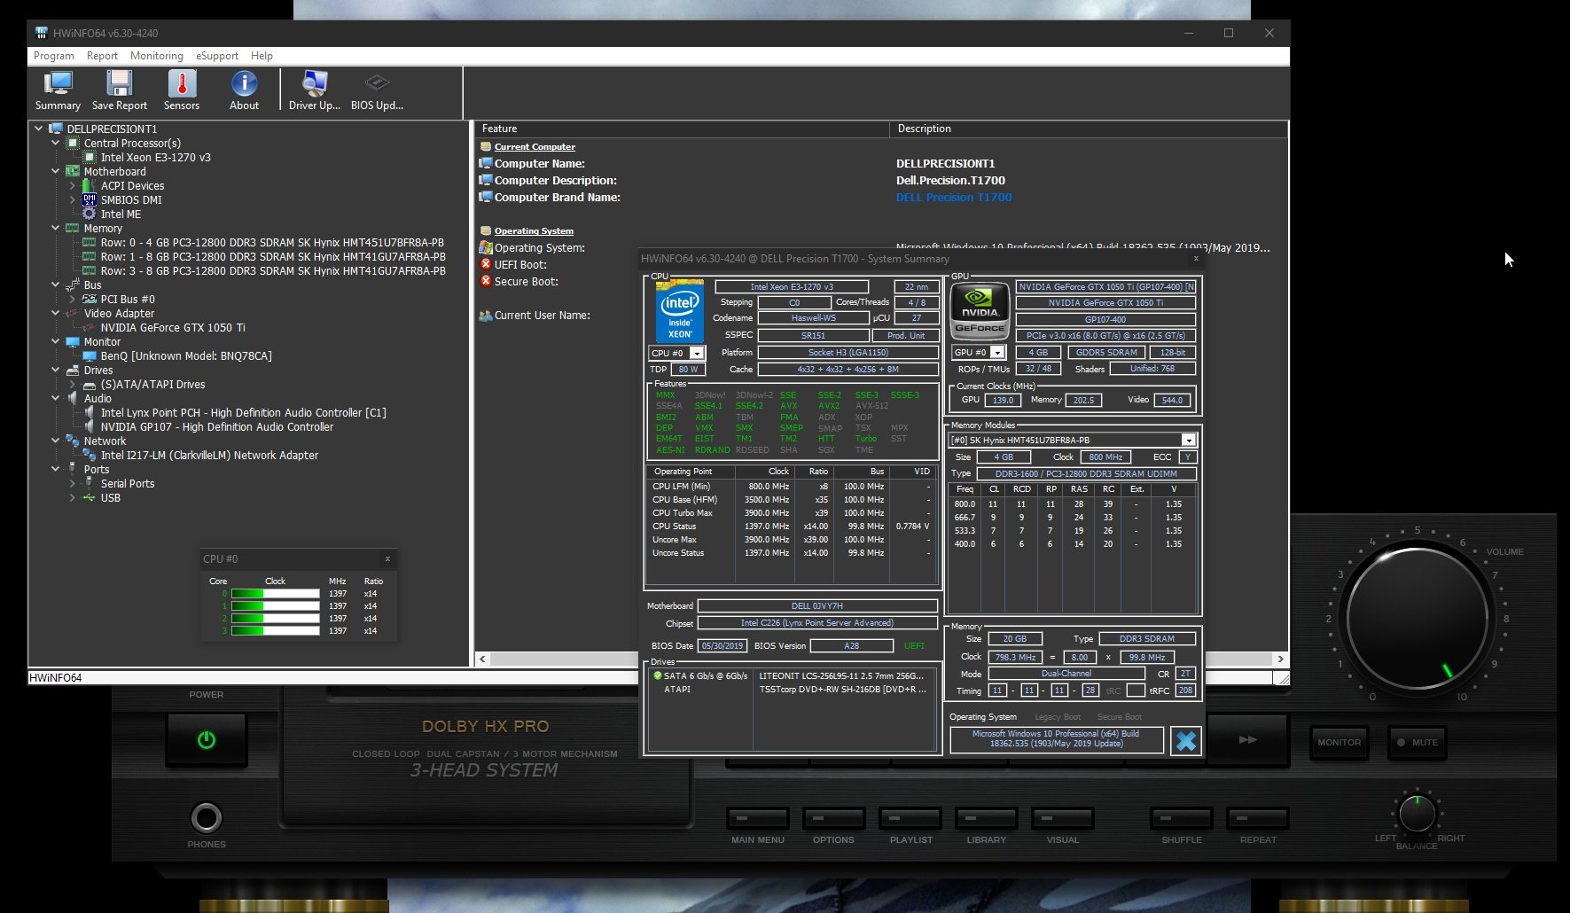1570x913 pixels.
Task: Click the LIBRARY button on the player
Action: [x=987, y=818]
